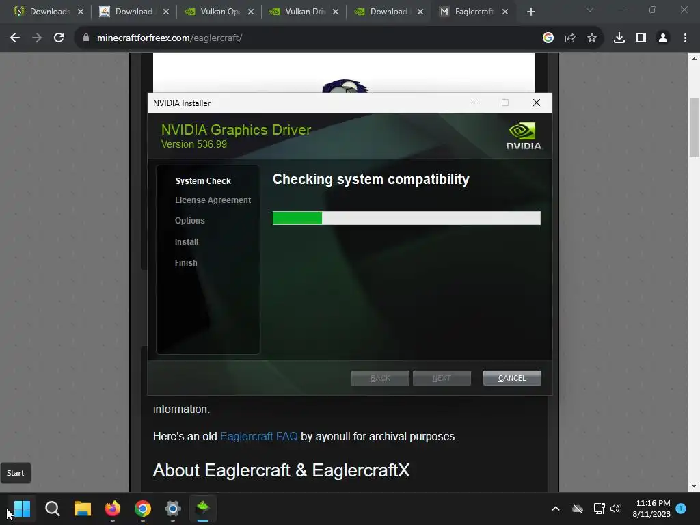
Task: Open the Eaglercraft FAQ link
Action: tap(259, 436)
